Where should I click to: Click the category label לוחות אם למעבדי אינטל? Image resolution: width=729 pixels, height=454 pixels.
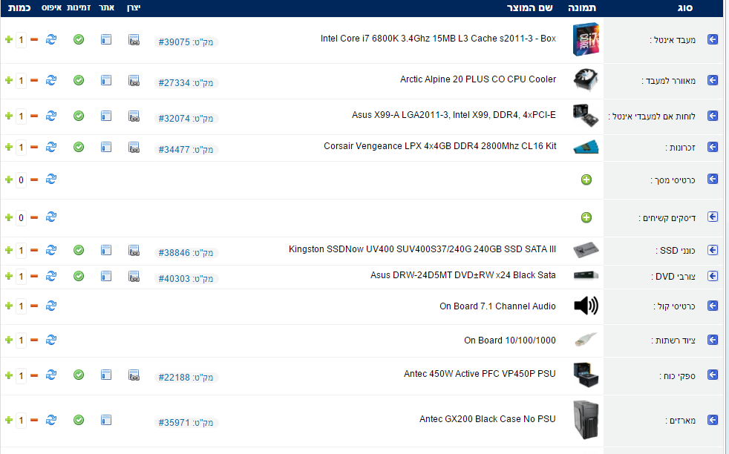click(652, 116)
